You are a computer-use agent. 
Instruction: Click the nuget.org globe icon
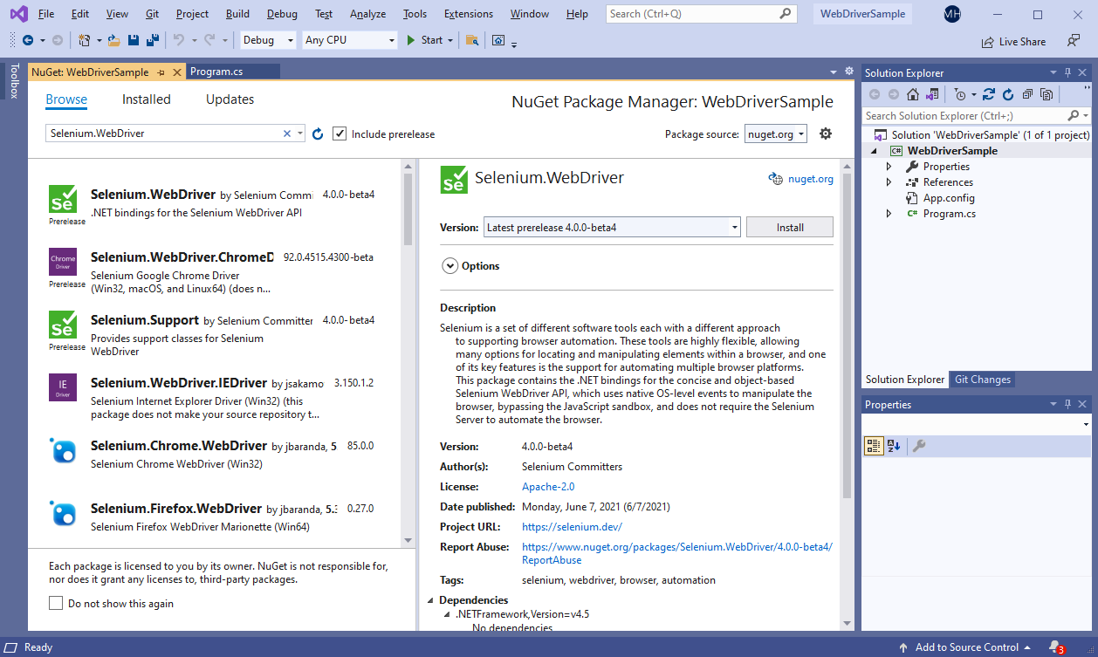pos(776,178)
